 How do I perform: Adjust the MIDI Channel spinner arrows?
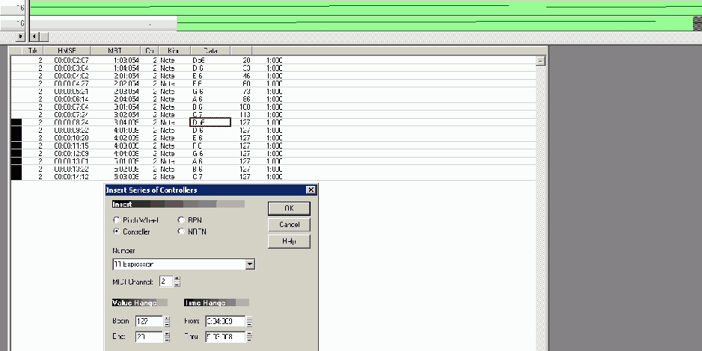[177, 282]
